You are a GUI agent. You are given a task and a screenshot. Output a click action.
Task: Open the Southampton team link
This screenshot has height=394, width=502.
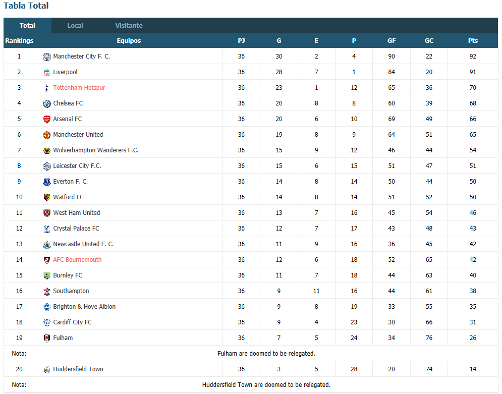(71, 291)
